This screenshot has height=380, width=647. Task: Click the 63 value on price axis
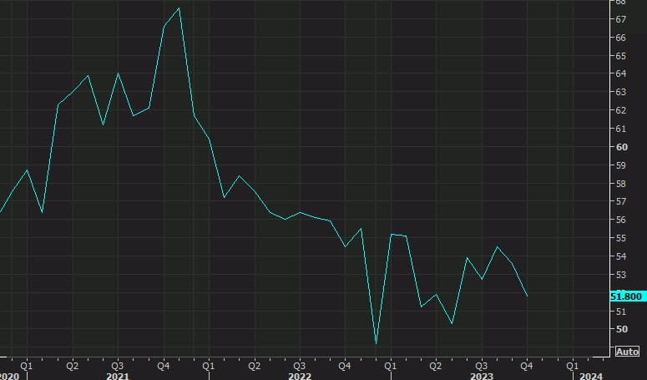click(x=621, y=92)
